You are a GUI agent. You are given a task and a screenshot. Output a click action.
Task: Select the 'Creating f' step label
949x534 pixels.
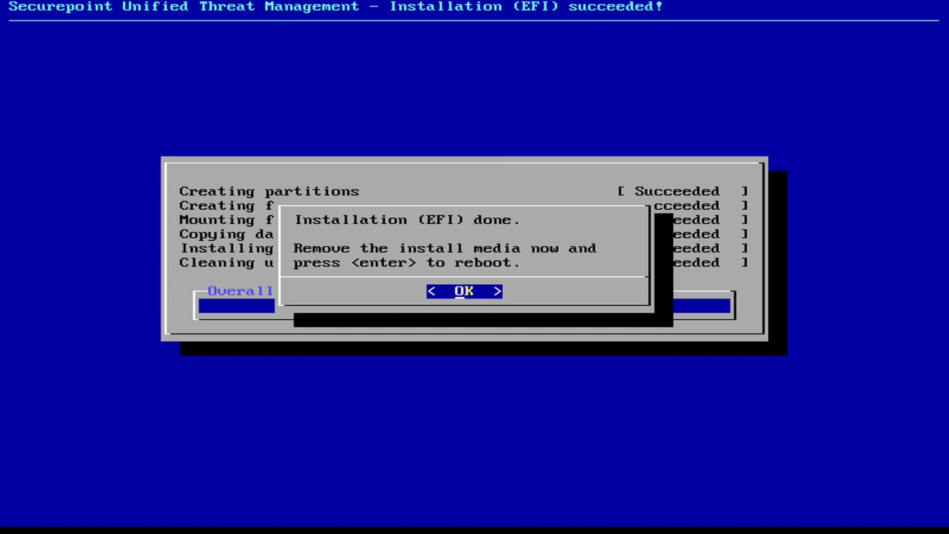[x=226, y=206]
